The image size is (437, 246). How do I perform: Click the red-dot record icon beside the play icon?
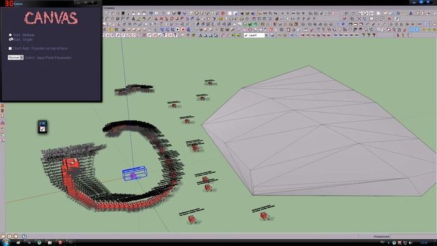point(183,29)
